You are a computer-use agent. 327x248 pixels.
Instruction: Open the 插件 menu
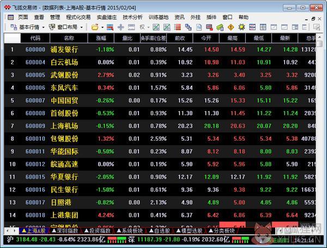point(211,17)
